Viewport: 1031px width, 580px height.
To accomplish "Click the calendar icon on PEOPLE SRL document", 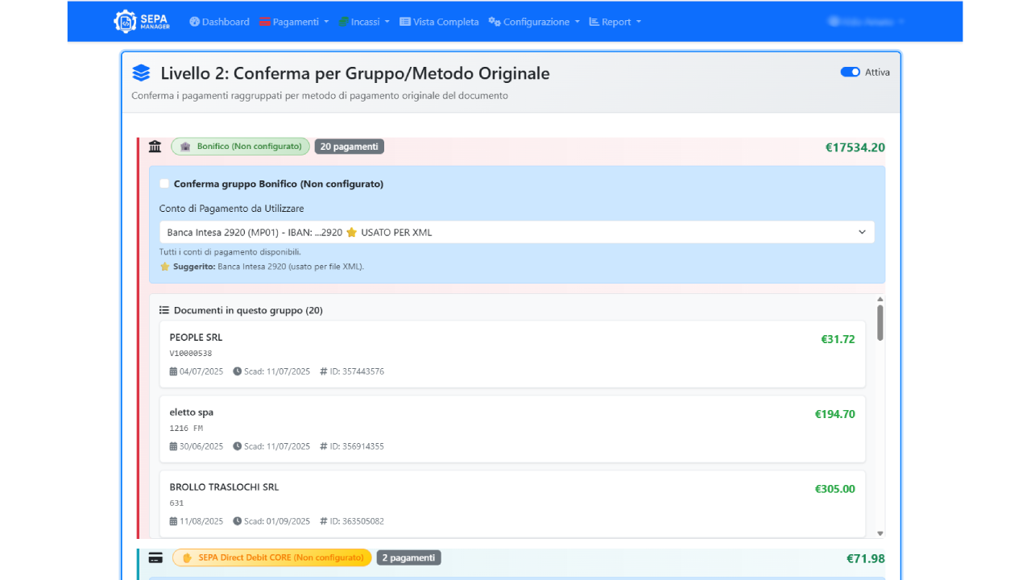I will tap(173, 371).
